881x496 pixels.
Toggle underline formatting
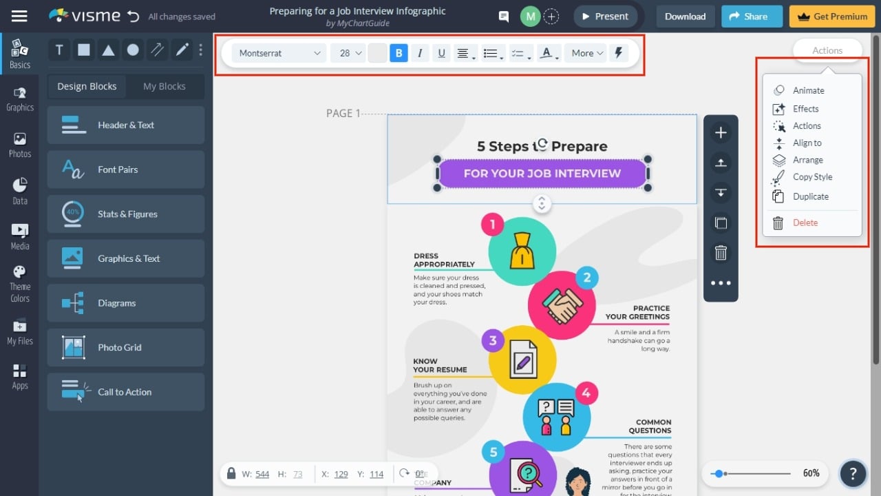441,53
